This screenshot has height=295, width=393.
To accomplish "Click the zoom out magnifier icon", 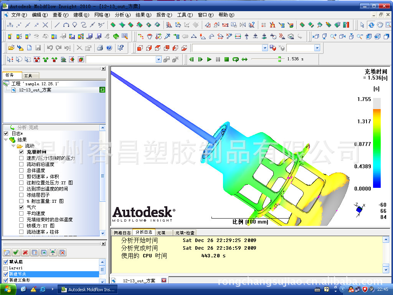I will [x=360, y=36].
